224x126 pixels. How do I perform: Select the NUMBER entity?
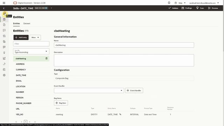pyautogui.click(x=31, y=92)
